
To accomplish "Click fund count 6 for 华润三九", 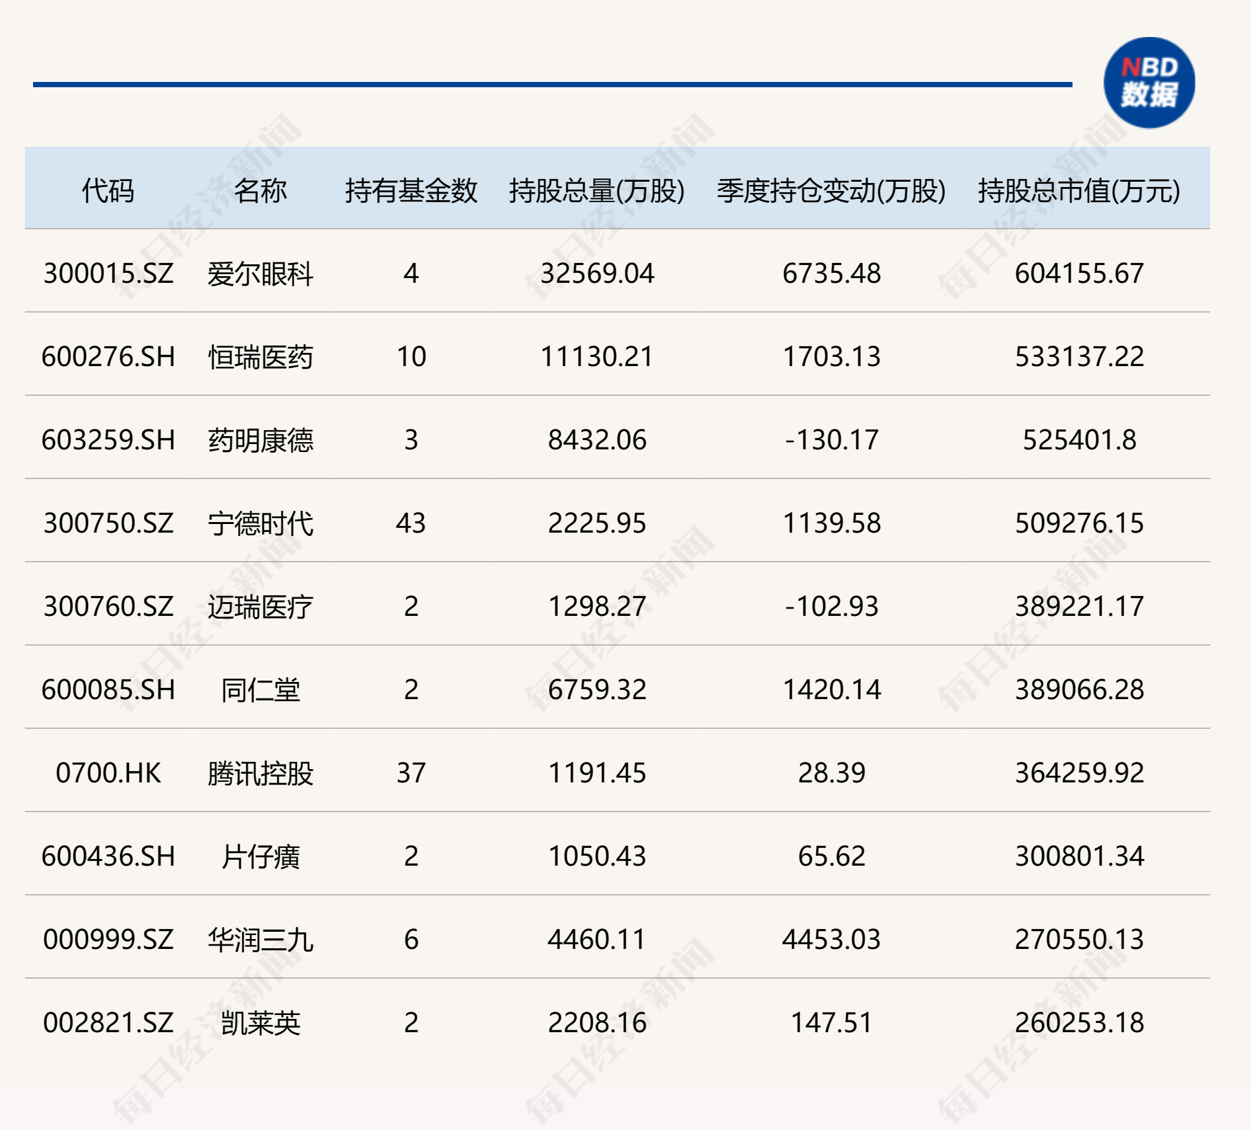I will pos(411,940).
